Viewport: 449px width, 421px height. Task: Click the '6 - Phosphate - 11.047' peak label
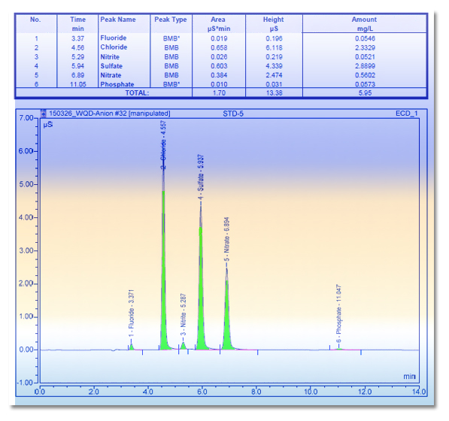(x=338, y=313)
